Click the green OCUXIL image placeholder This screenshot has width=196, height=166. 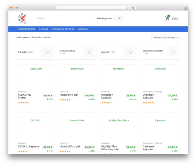[35, 120]
